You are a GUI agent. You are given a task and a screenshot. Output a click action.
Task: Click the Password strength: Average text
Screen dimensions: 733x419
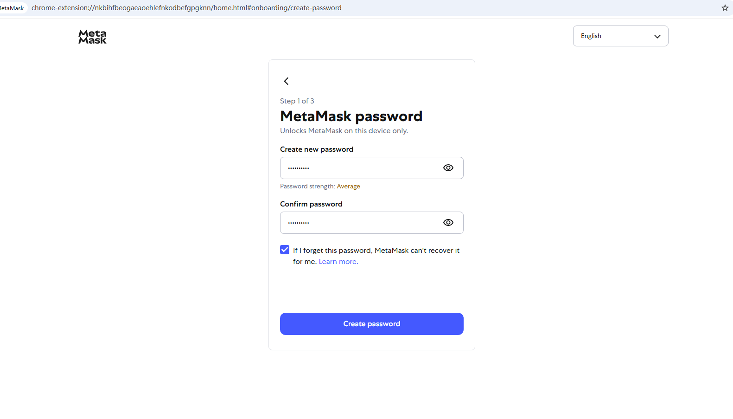coord(320,187)
